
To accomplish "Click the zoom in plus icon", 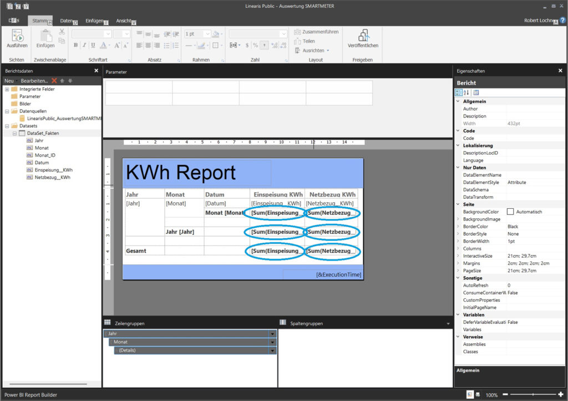I will [x=561, y=394].
